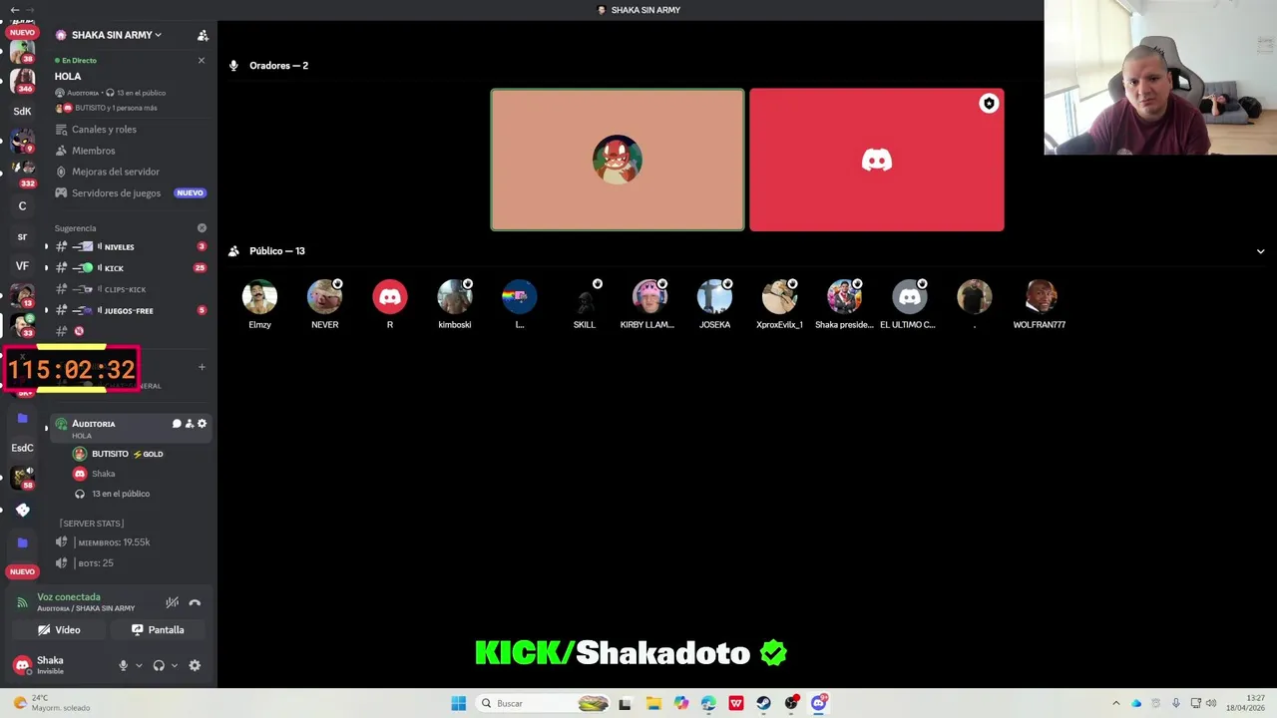Open Microsoft Edge from the taskbar

point(708,703)
